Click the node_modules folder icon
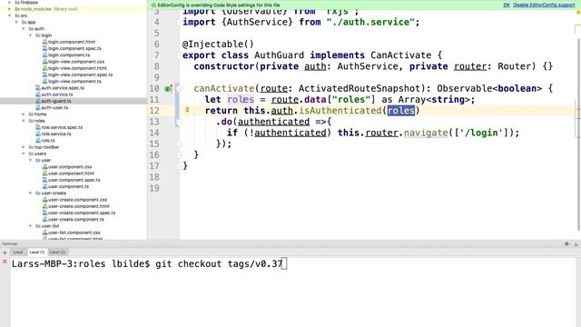Screen dimensions: 581x327 point(17,9)
